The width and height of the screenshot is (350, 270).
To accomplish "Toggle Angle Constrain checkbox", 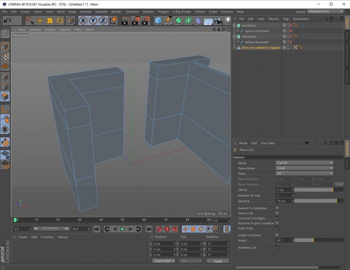I will [277, 235].
